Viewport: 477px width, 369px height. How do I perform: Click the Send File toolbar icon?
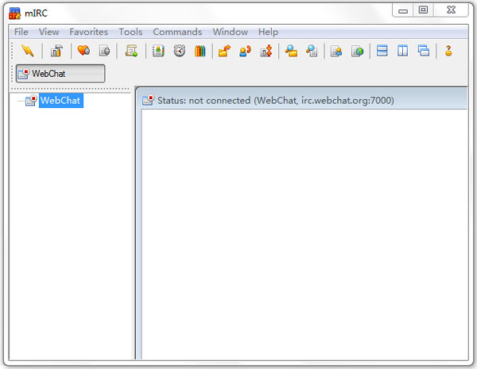tap(224, 52)
